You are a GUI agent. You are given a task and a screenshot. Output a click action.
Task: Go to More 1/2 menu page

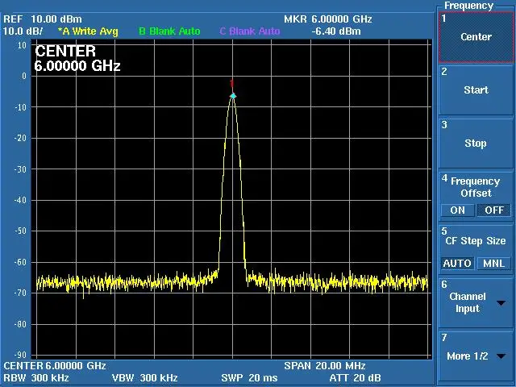coord(476,356)
